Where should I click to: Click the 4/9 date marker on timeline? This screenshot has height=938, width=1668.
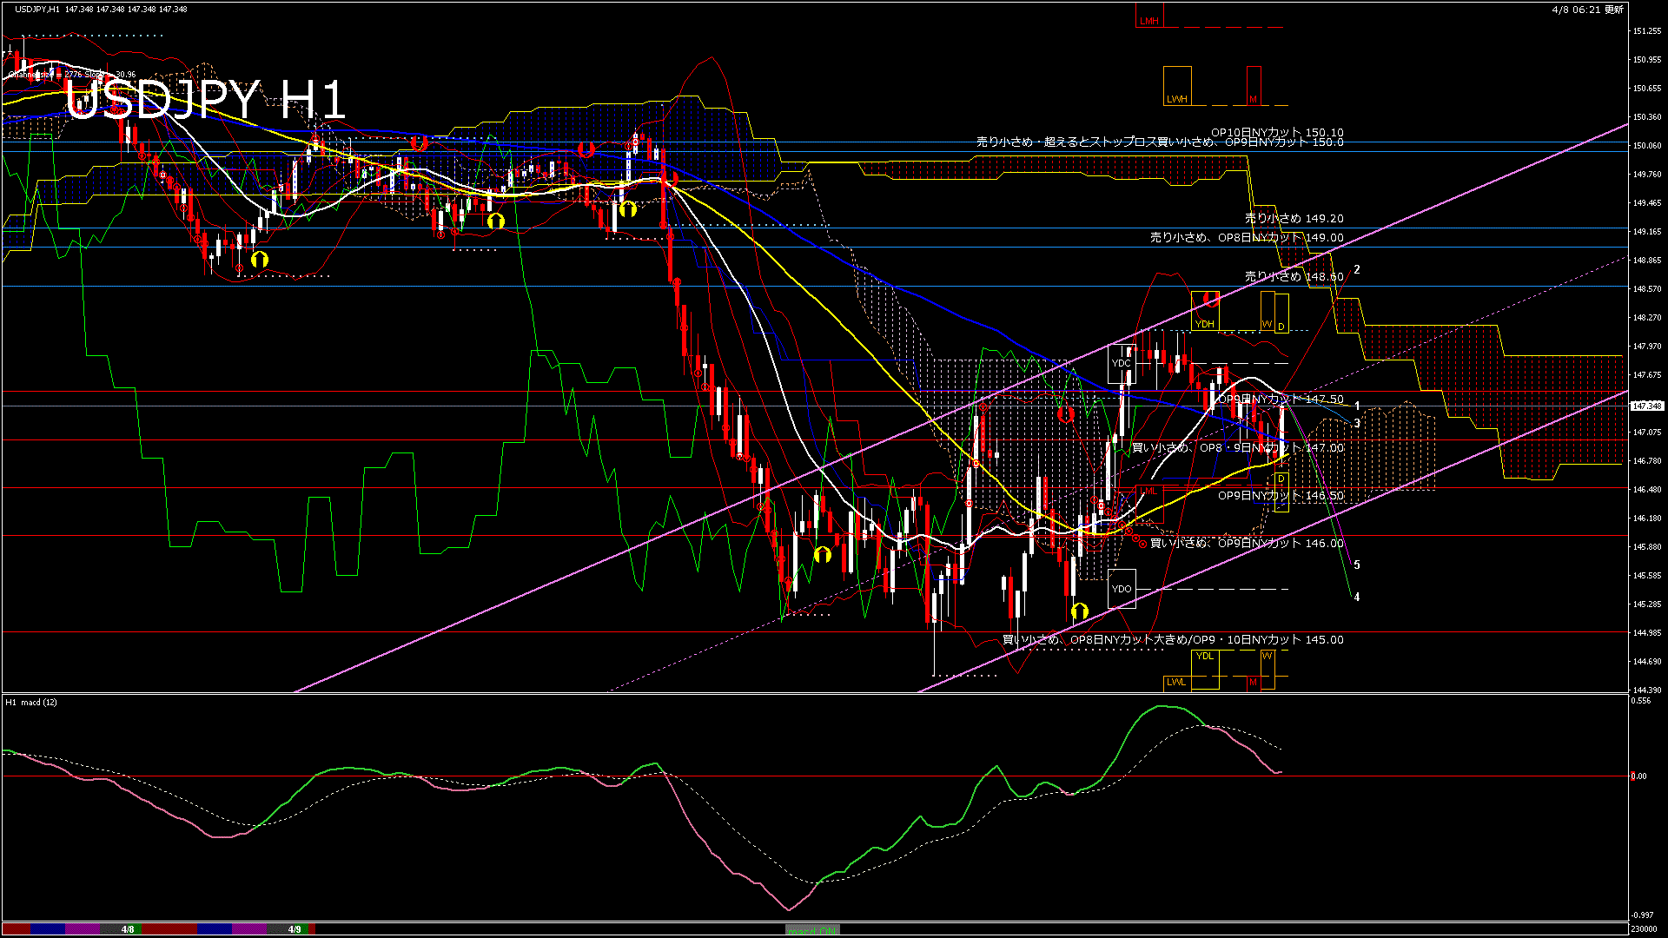295,929
